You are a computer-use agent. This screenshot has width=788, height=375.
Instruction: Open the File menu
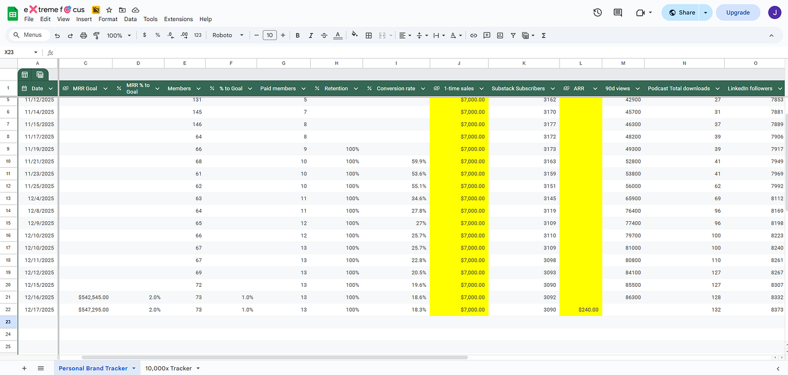pyautogui.click(x=29, y=19)
